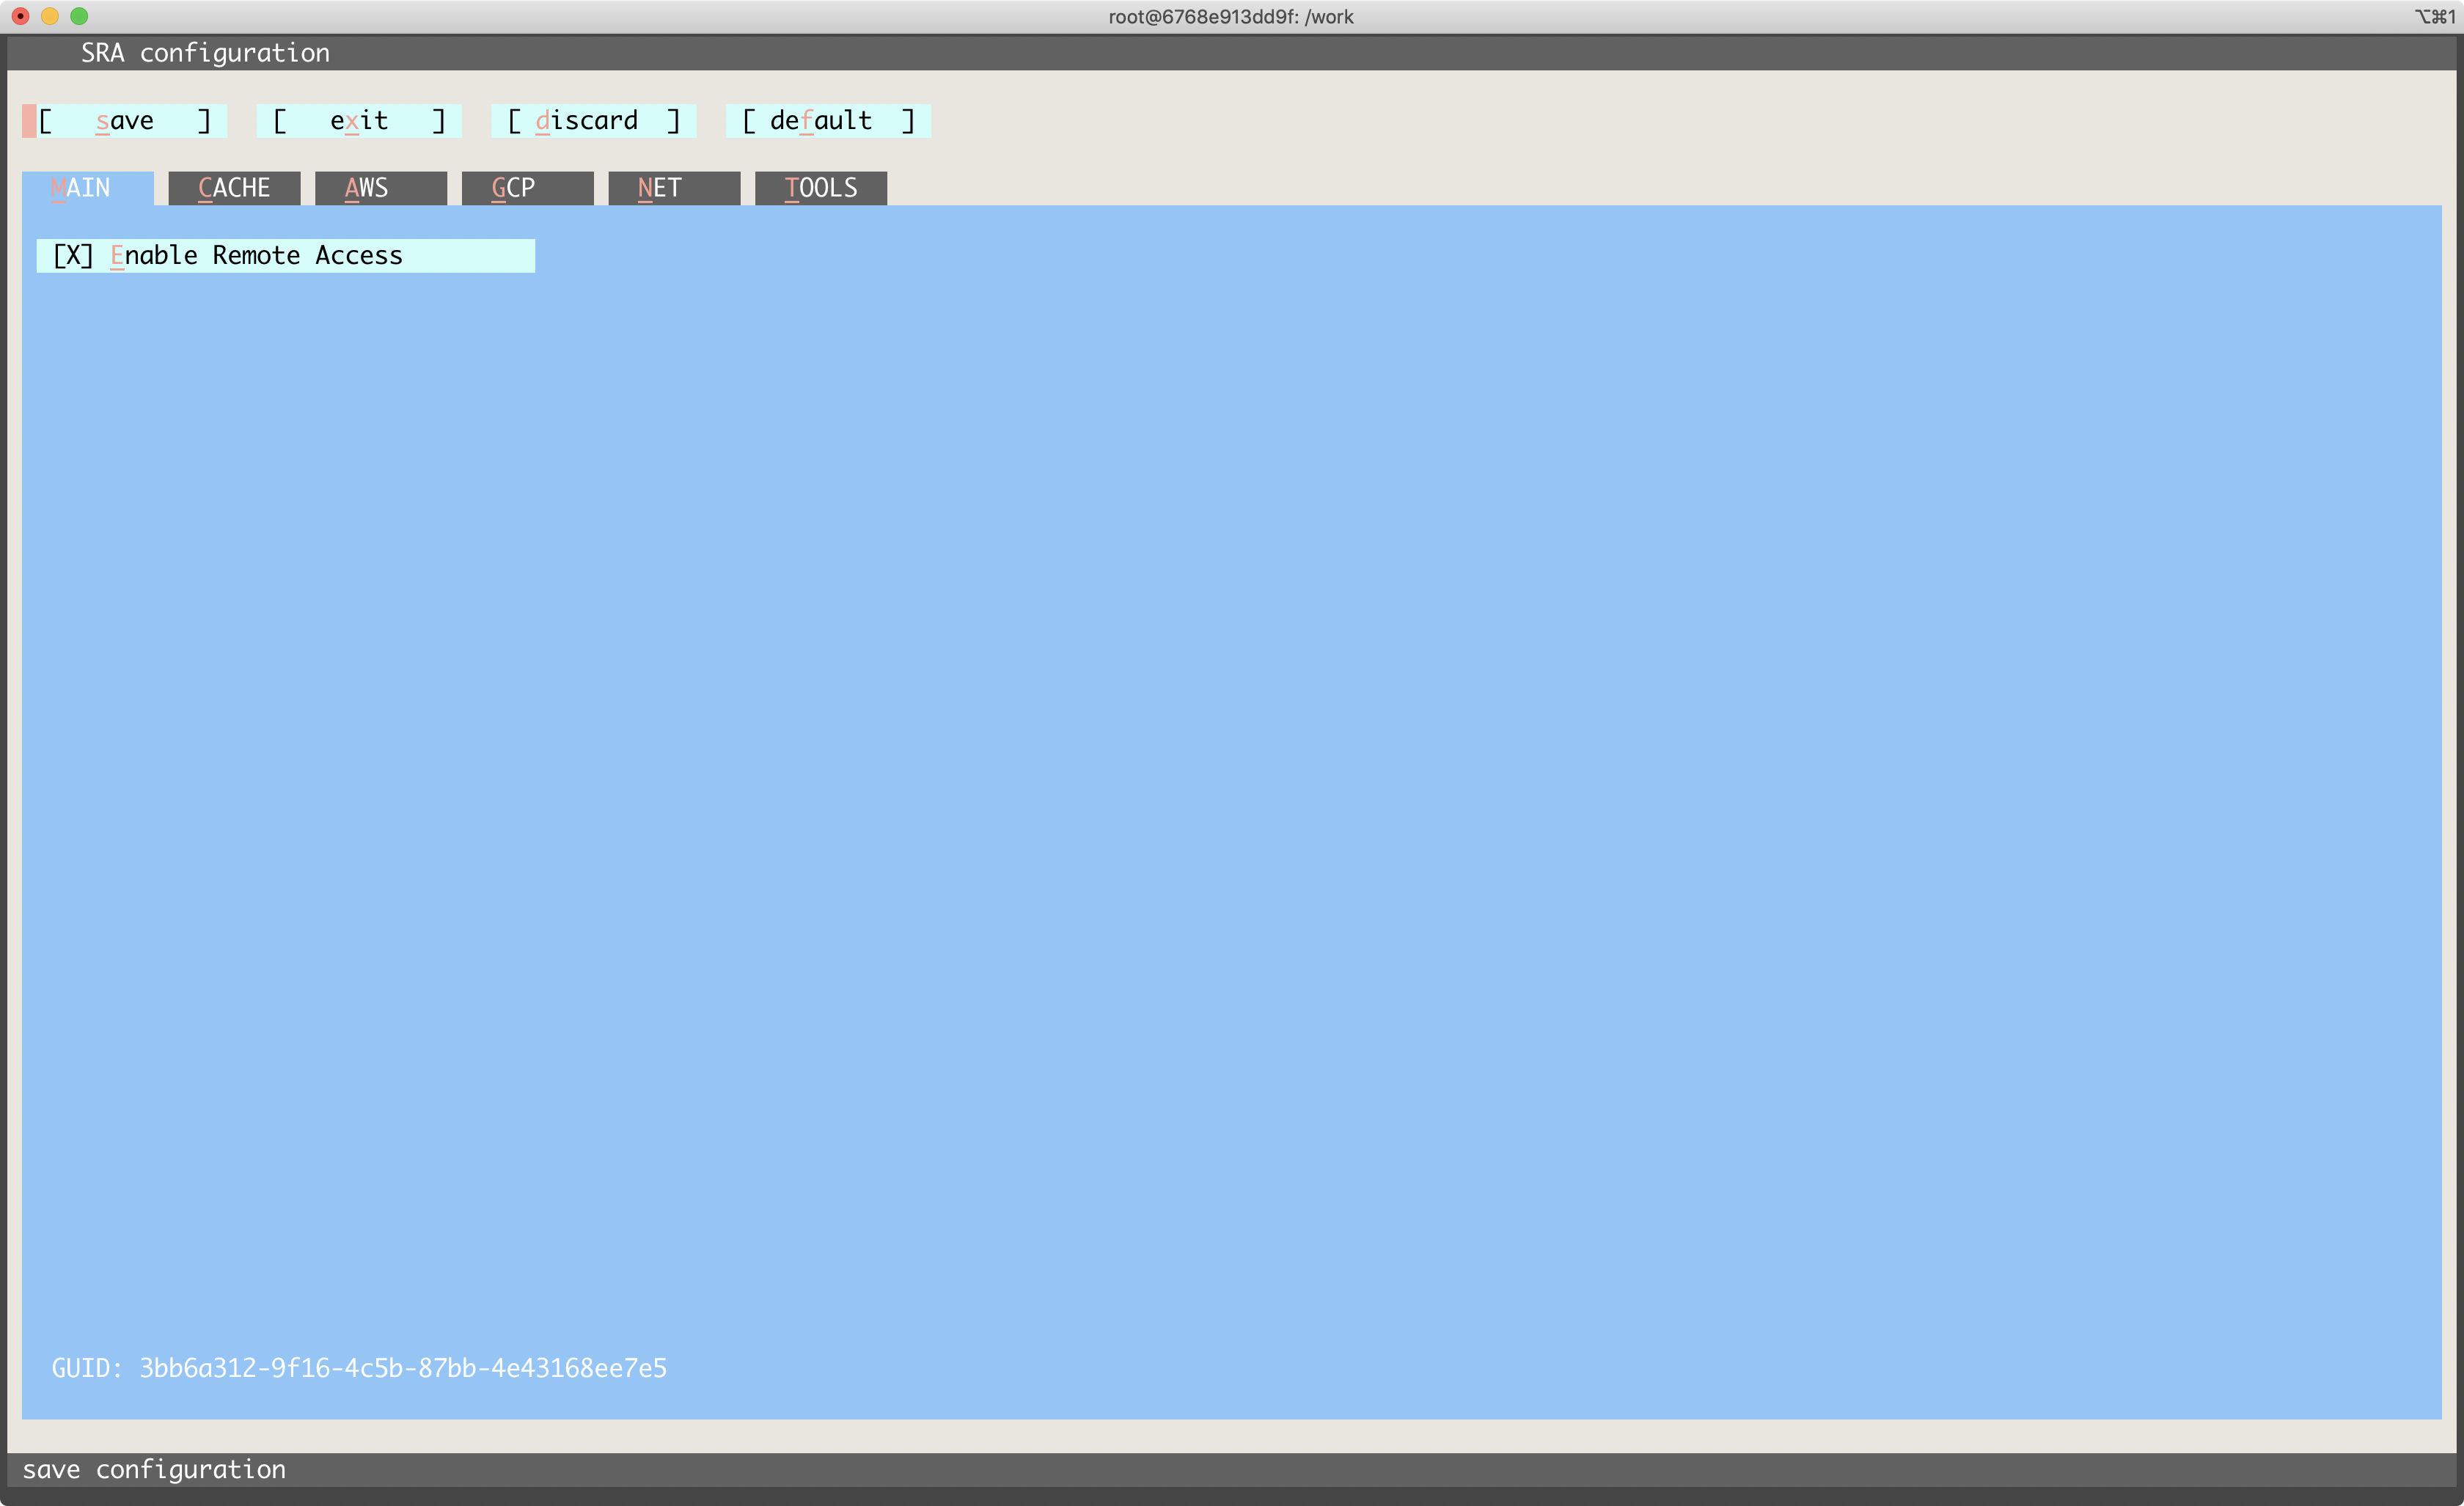Select the MAIN tab
The width and height of the screenshot is (2464, 1506).
tap(87, 188)
